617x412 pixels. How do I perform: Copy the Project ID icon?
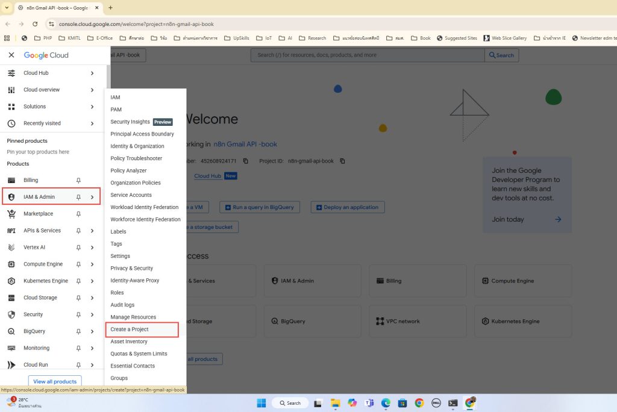pos(342,161)
